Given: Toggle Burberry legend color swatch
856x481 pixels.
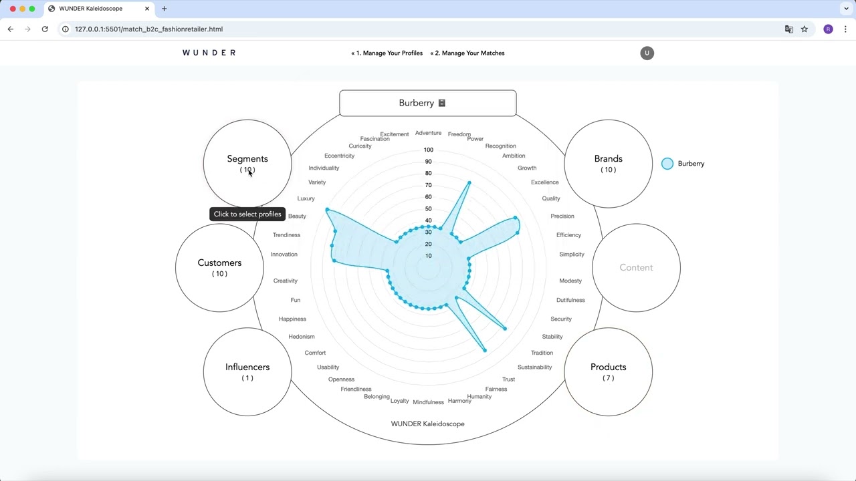Looking at the screenshot, I should (667, 164).
